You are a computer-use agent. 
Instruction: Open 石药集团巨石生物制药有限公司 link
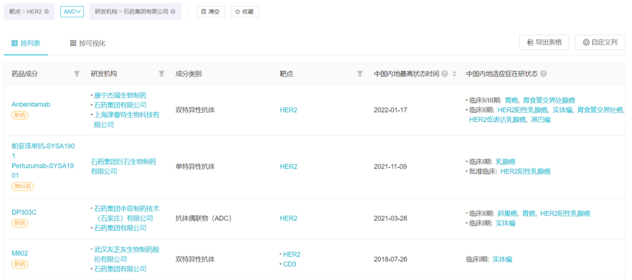(123, 167)
